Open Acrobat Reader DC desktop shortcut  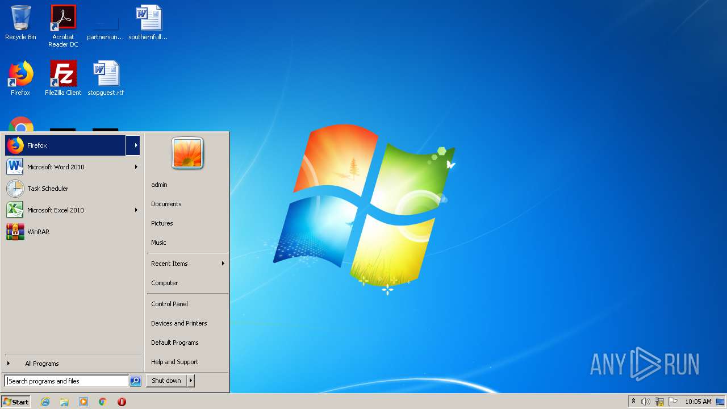(63, 26)
